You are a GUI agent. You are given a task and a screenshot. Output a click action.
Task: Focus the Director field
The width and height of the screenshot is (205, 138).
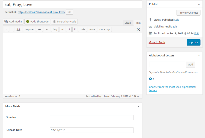pos(92,117)
